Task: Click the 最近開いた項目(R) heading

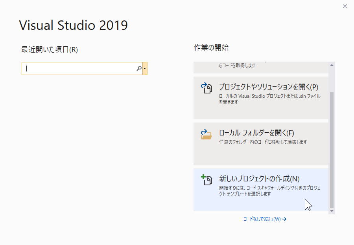Action: point(50,49)
